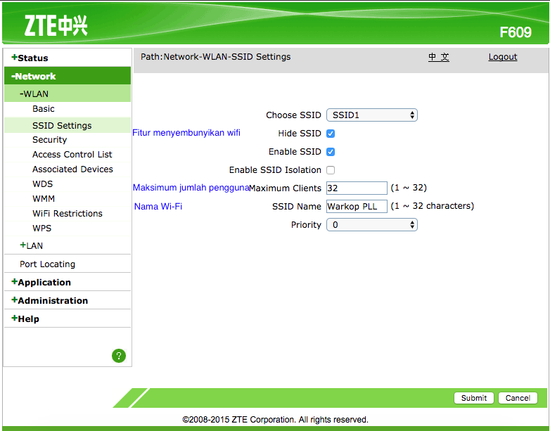550x431 pixels.
Task: Collapse the Network menu section
Action: pos(68,76)
